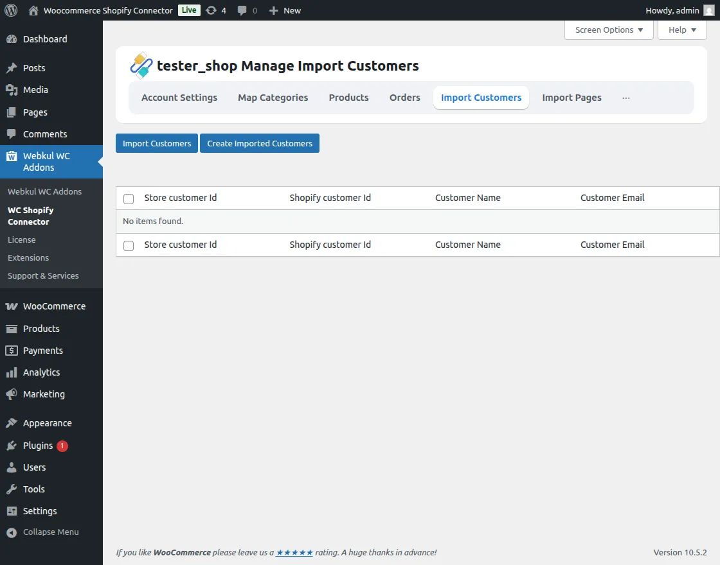Screen dimensions: 720x565
Task: Open Dashboard from the sidebar
Action: 44,39
